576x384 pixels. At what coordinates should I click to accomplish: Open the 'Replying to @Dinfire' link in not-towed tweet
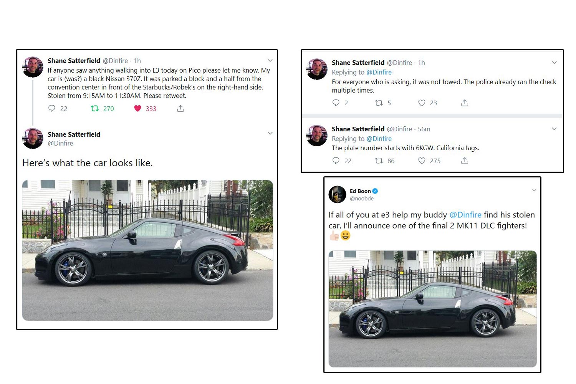coord(379,72)
